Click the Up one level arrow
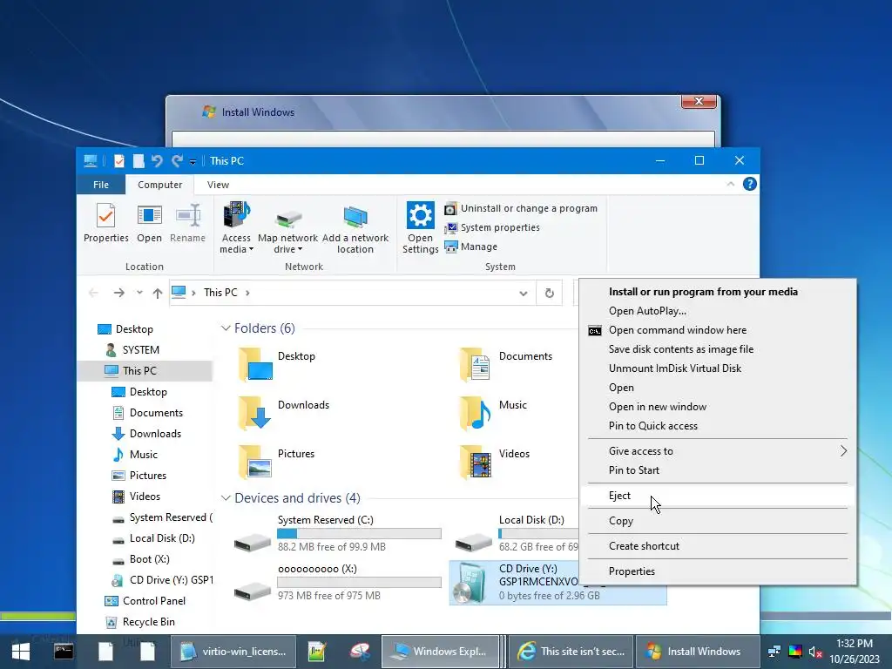The width and height of the screenshot is (892, 669). pos(158,293)
